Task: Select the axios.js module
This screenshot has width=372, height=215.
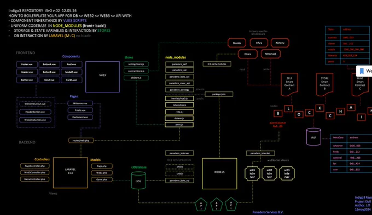Action: pyautogui.click(x=179, y=125)
